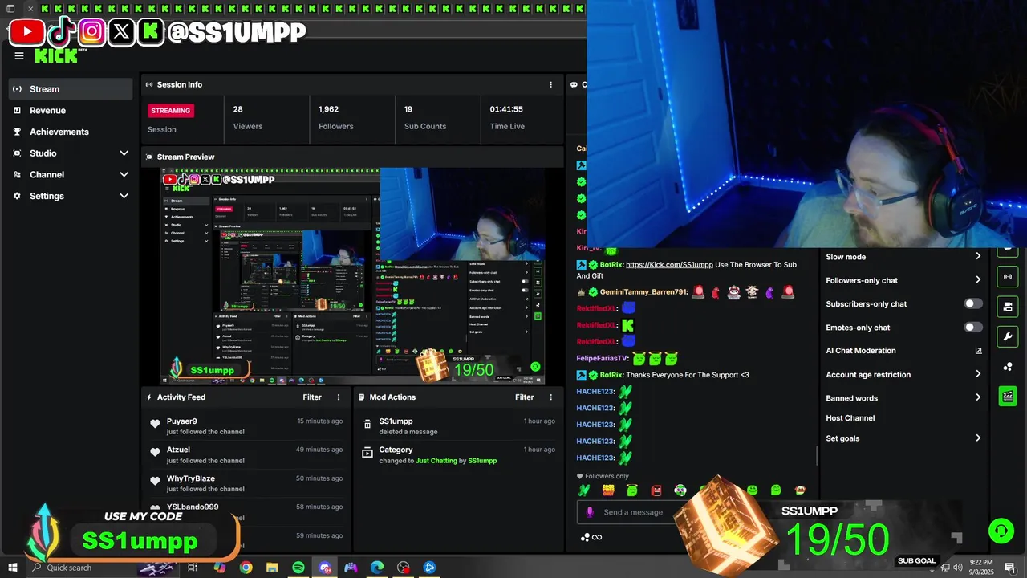This screenshot has height=578, width=1027.
Task: Click the 28 Viewers count
Action: click(x=238, y=109)
